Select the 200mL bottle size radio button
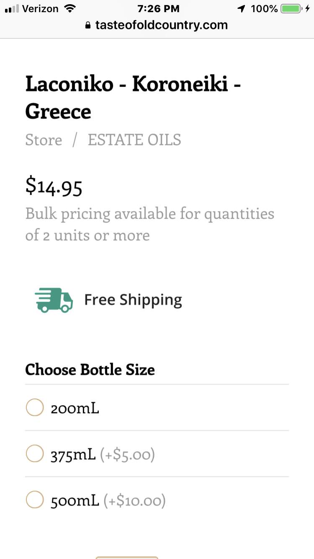The height and width of the screenshot is (559, 314). coord(35,407)
